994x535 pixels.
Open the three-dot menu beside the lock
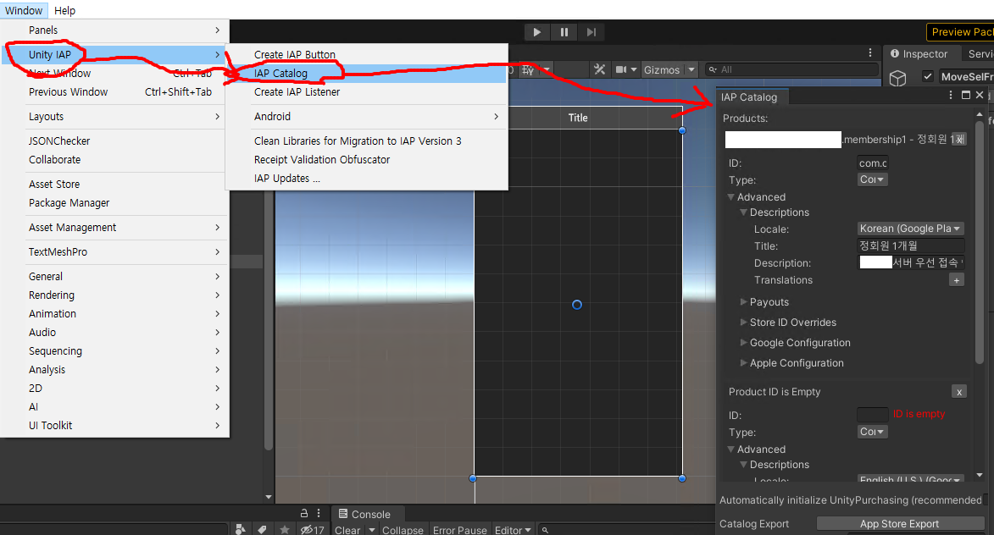[x=319, y=514]
